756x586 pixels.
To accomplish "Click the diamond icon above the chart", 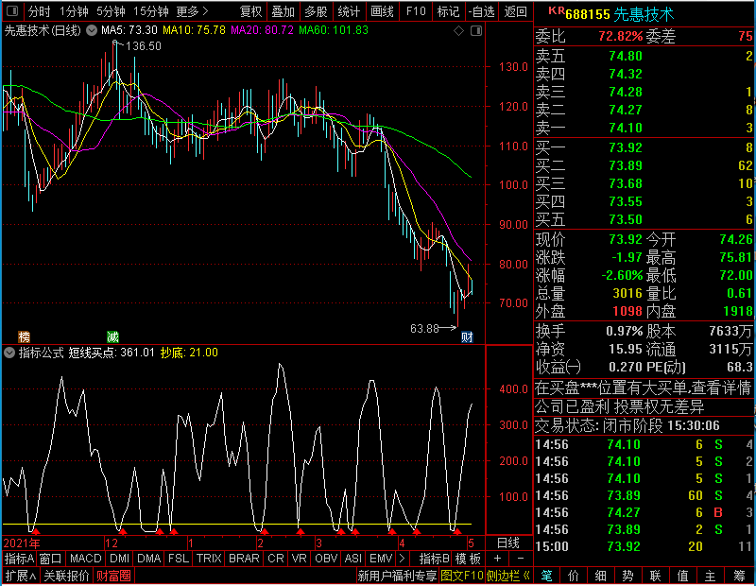I will pos(459,31).
